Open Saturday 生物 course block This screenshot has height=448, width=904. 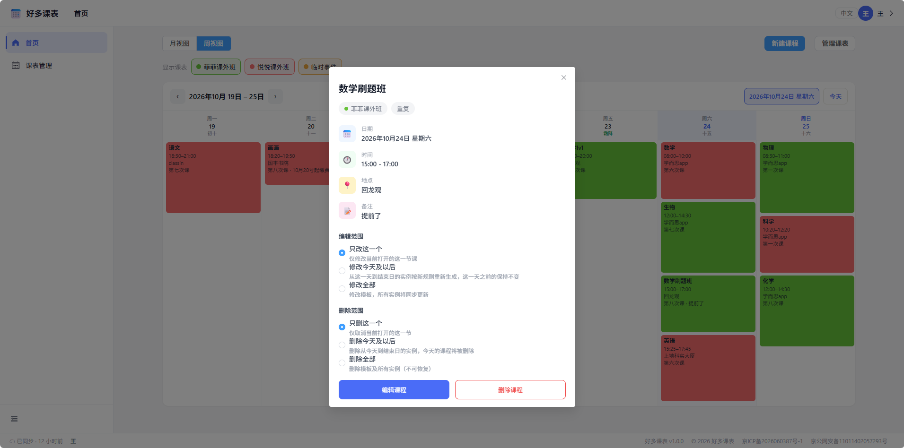(x=708, y=237)
